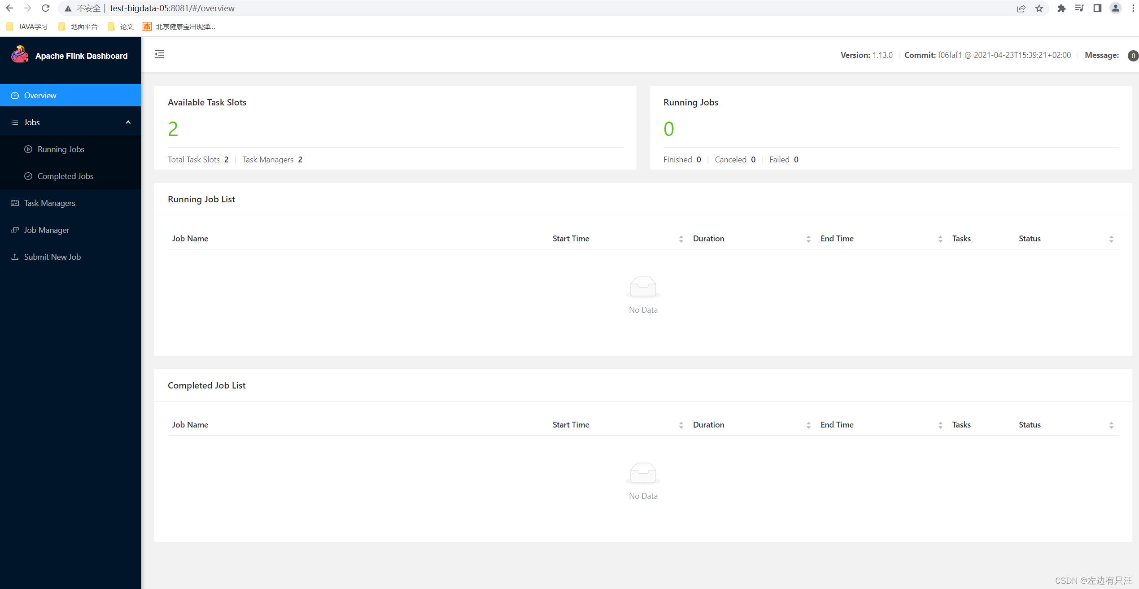Select the Running Jobs menu item

point(60,149)
